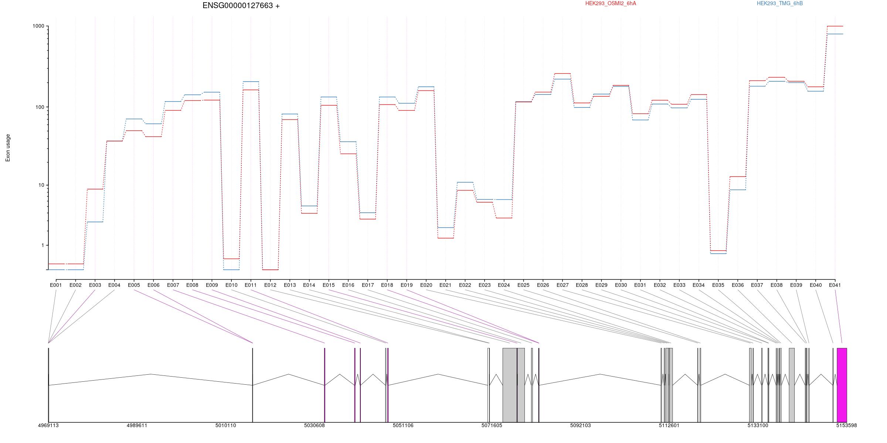This screenshot has width=887, height=443.
Task: Click the gene title ENSG00000127663 +
Action: click(x=241, y=6)
